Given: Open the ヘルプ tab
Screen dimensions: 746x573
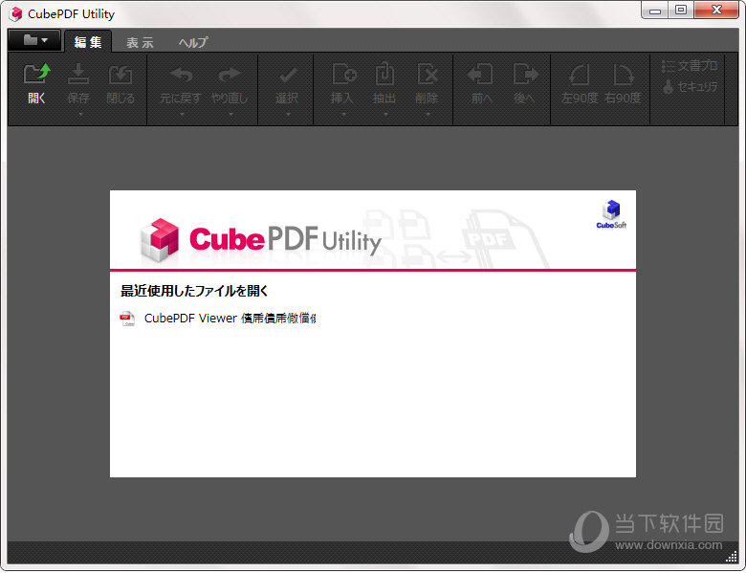Looking at the screenshot, I should 193,42.
